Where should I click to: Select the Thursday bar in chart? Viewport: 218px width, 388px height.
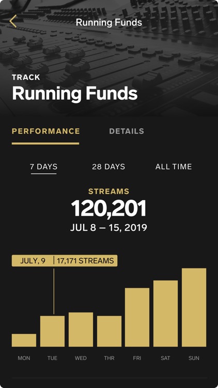109,331
